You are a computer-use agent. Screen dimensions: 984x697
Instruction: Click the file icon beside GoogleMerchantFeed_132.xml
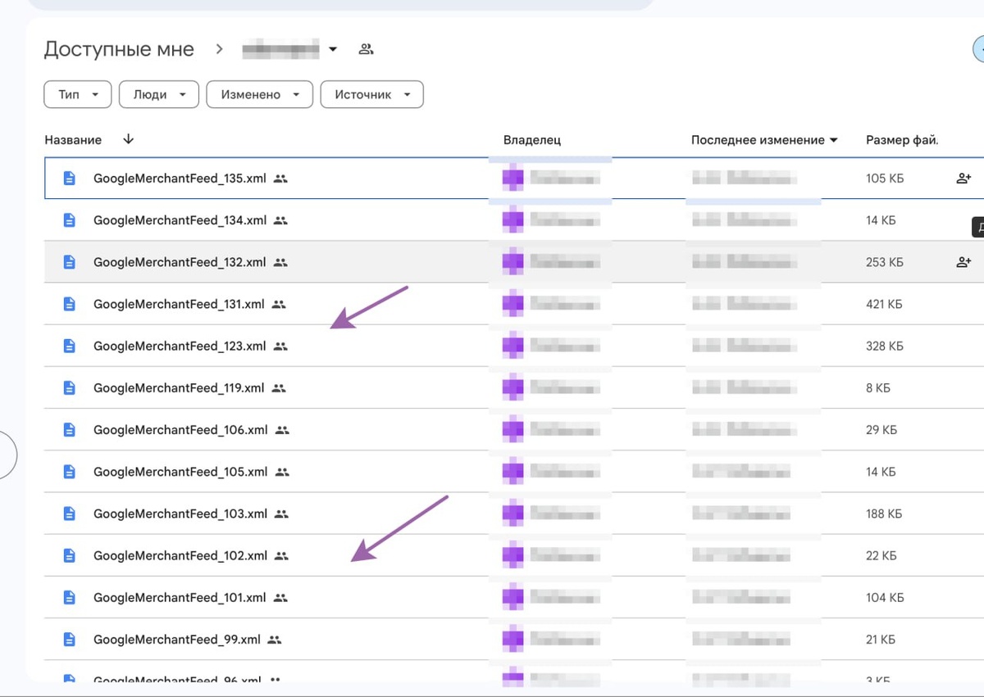coord(70,262)
